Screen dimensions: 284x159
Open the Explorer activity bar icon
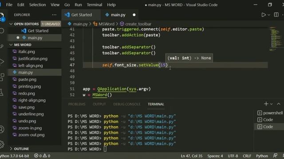(2, 17)
